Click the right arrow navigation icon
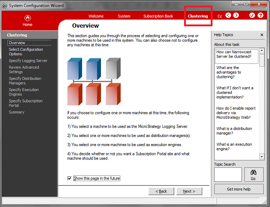Viewport: 270px width, 207px height. [236, 15]
